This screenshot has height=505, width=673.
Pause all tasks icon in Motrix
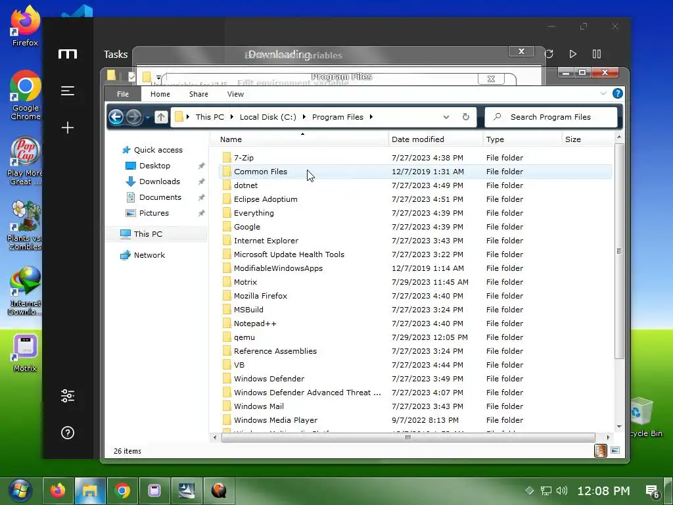(x=597, y=54)
